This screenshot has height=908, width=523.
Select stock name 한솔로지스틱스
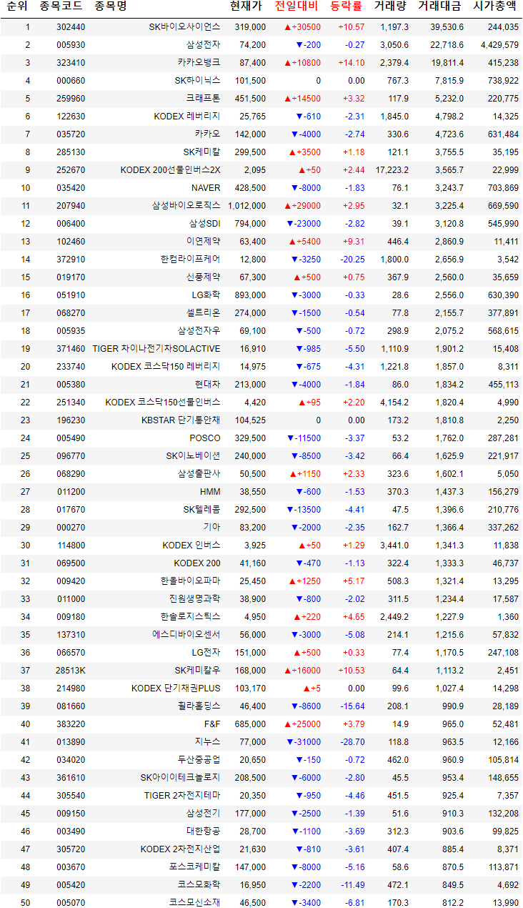click(x=190, y=617)
